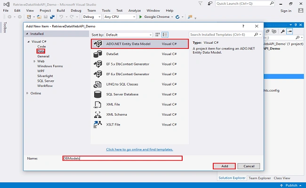Click template search magnifier icon
The height and width of the screenshot is (188, 306).
coord(256,34)
